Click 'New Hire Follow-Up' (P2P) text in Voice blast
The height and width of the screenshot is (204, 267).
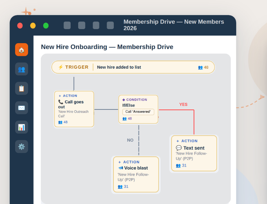click(x=133, y=177)
